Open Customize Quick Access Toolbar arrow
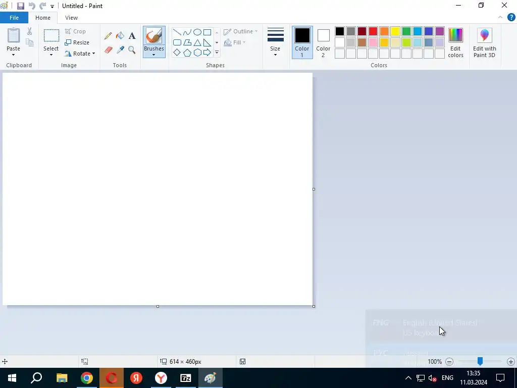 click(52, 6)
